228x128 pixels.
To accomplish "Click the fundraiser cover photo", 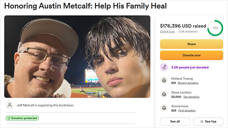I will pyautogui.click(x=77, y=57).
